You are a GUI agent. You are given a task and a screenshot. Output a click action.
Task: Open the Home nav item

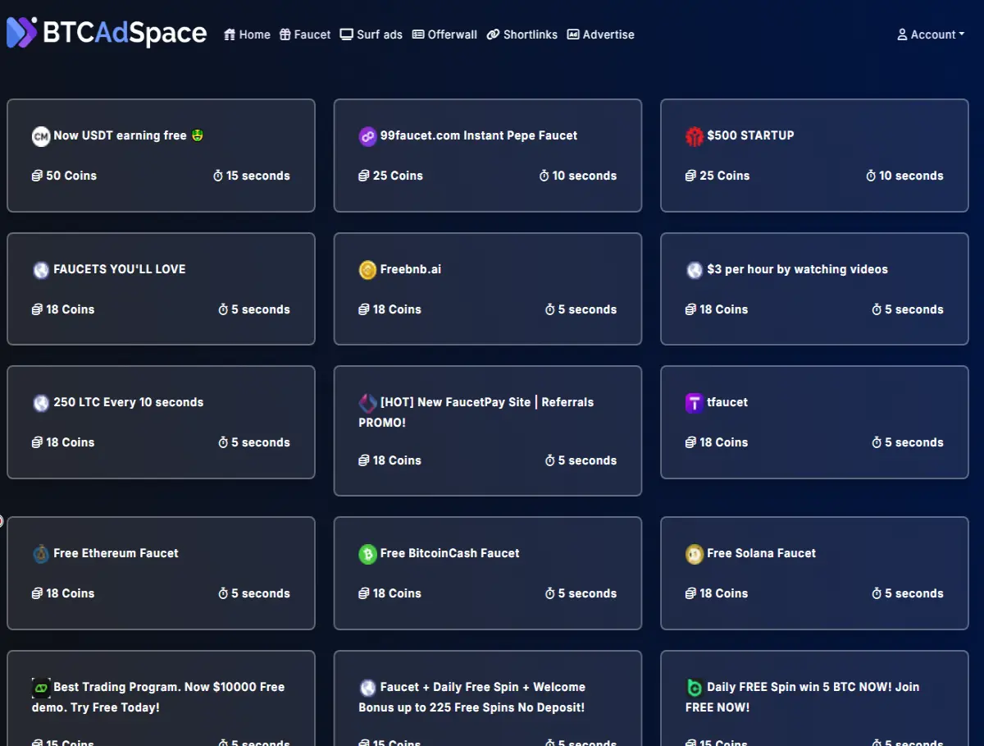(x=247, y=34)
